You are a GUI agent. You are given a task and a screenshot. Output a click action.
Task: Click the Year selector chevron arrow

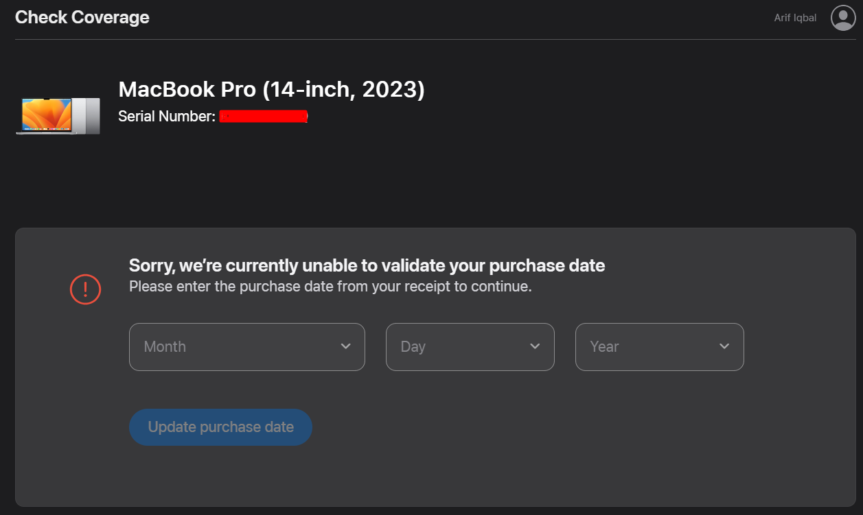725,347
